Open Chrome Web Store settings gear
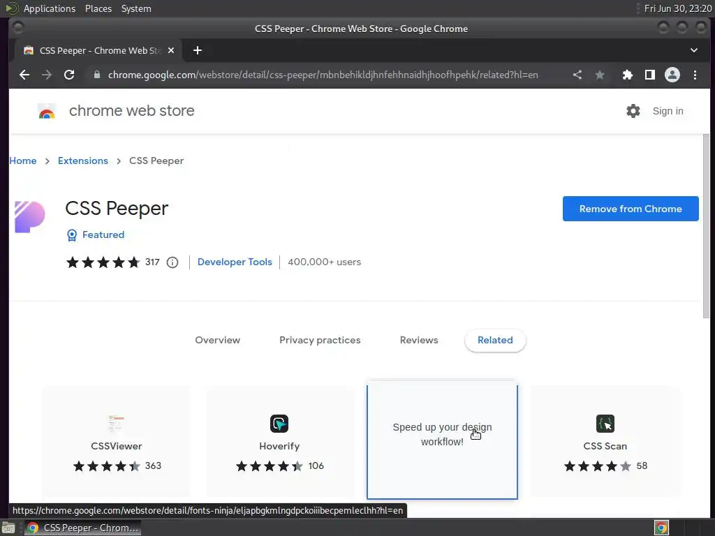715x536 pixels. [633, 111]
